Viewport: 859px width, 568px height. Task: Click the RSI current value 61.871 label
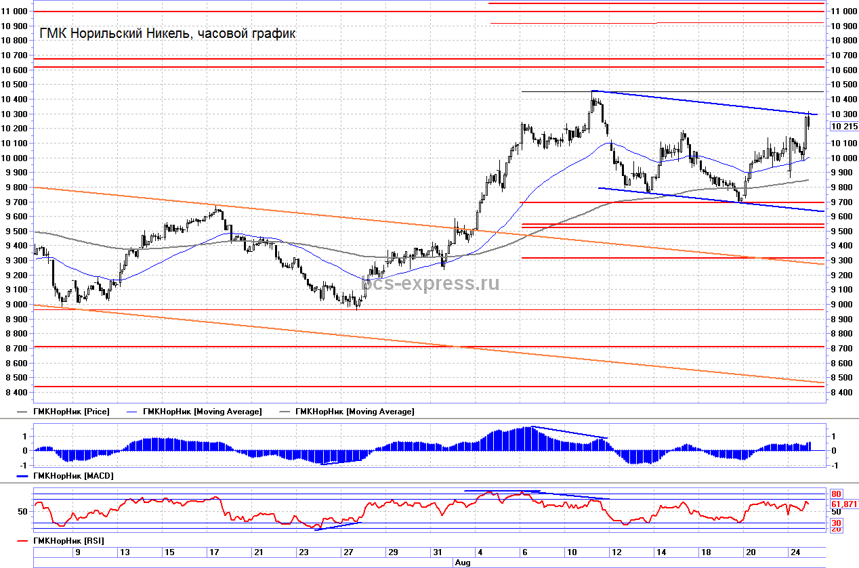(844, 504)
